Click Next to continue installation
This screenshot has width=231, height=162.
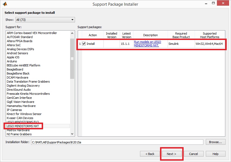click(x=171, y=154)
